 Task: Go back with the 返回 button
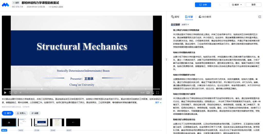(x=16, y=3)
